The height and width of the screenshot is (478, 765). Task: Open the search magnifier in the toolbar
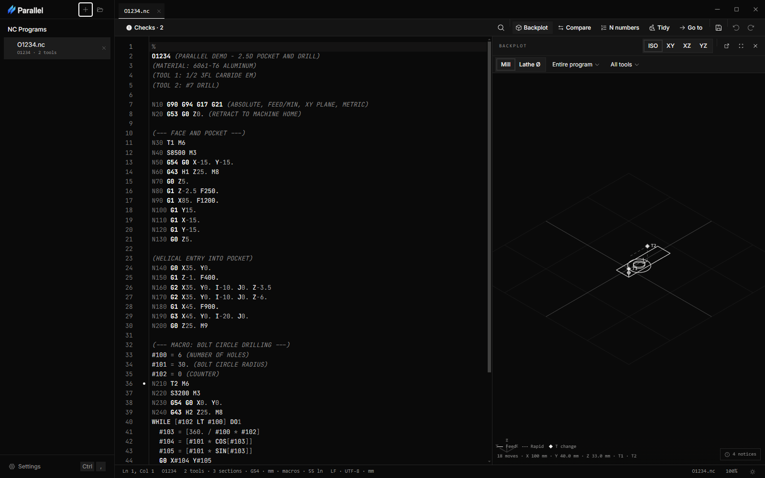(501, 28)
